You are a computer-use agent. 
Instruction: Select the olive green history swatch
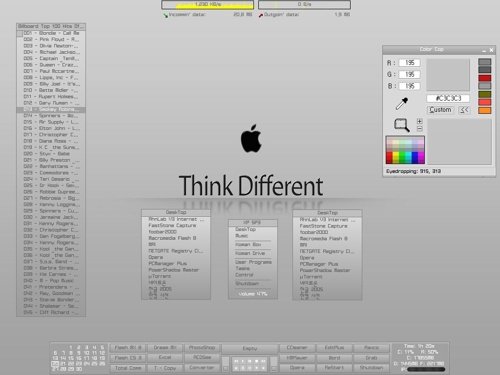point(485,94)
